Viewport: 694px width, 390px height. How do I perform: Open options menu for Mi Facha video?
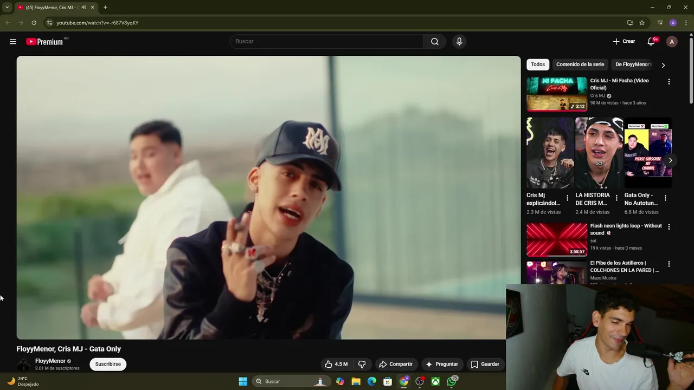tap(669, 82)
